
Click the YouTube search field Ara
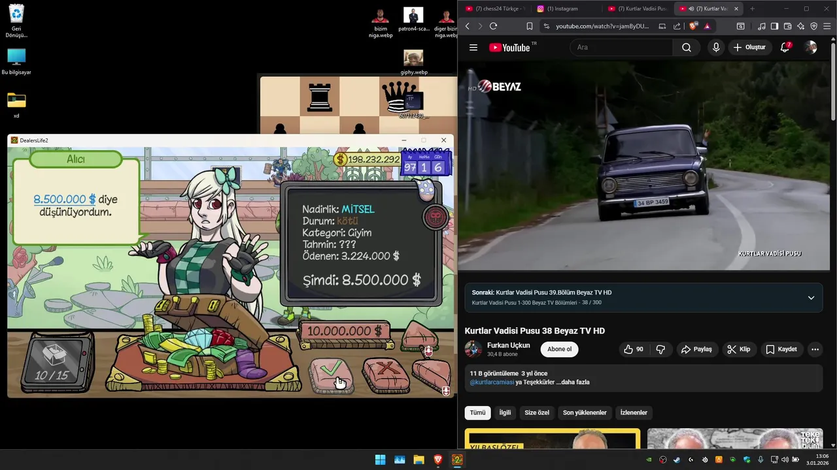click(x=621, y=48)
